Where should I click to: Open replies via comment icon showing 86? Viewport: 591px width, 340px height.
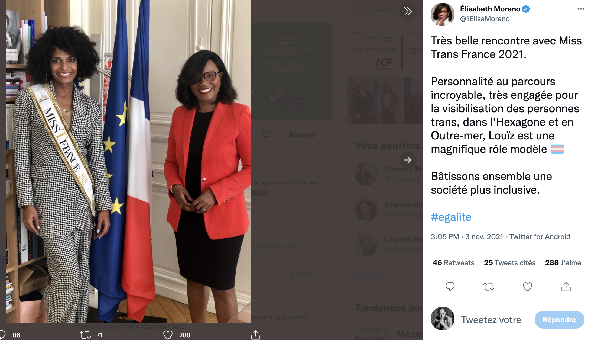pyautogui.click(x=3, y=335)
